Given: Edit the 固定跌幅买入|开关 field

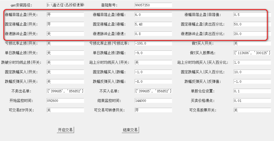Looking at the screenshot, I should point(65,72).
